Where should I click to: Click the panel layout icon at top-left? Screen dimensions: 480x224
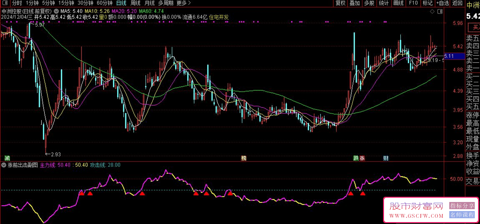click(5, 3)
